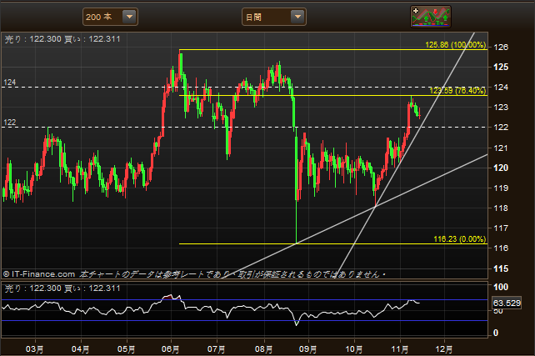535x356 pixels.
Task: Click the 116.23 (0.00%) Fibonacci label
Action: pos(460,239)
